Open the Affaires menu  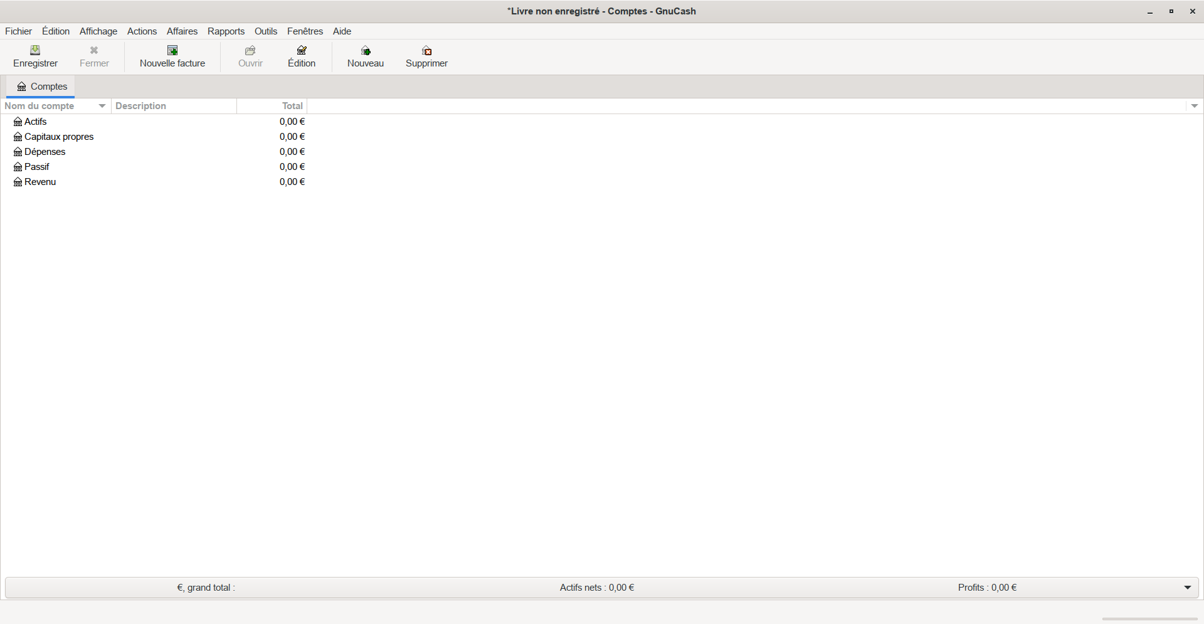[182, 31]
